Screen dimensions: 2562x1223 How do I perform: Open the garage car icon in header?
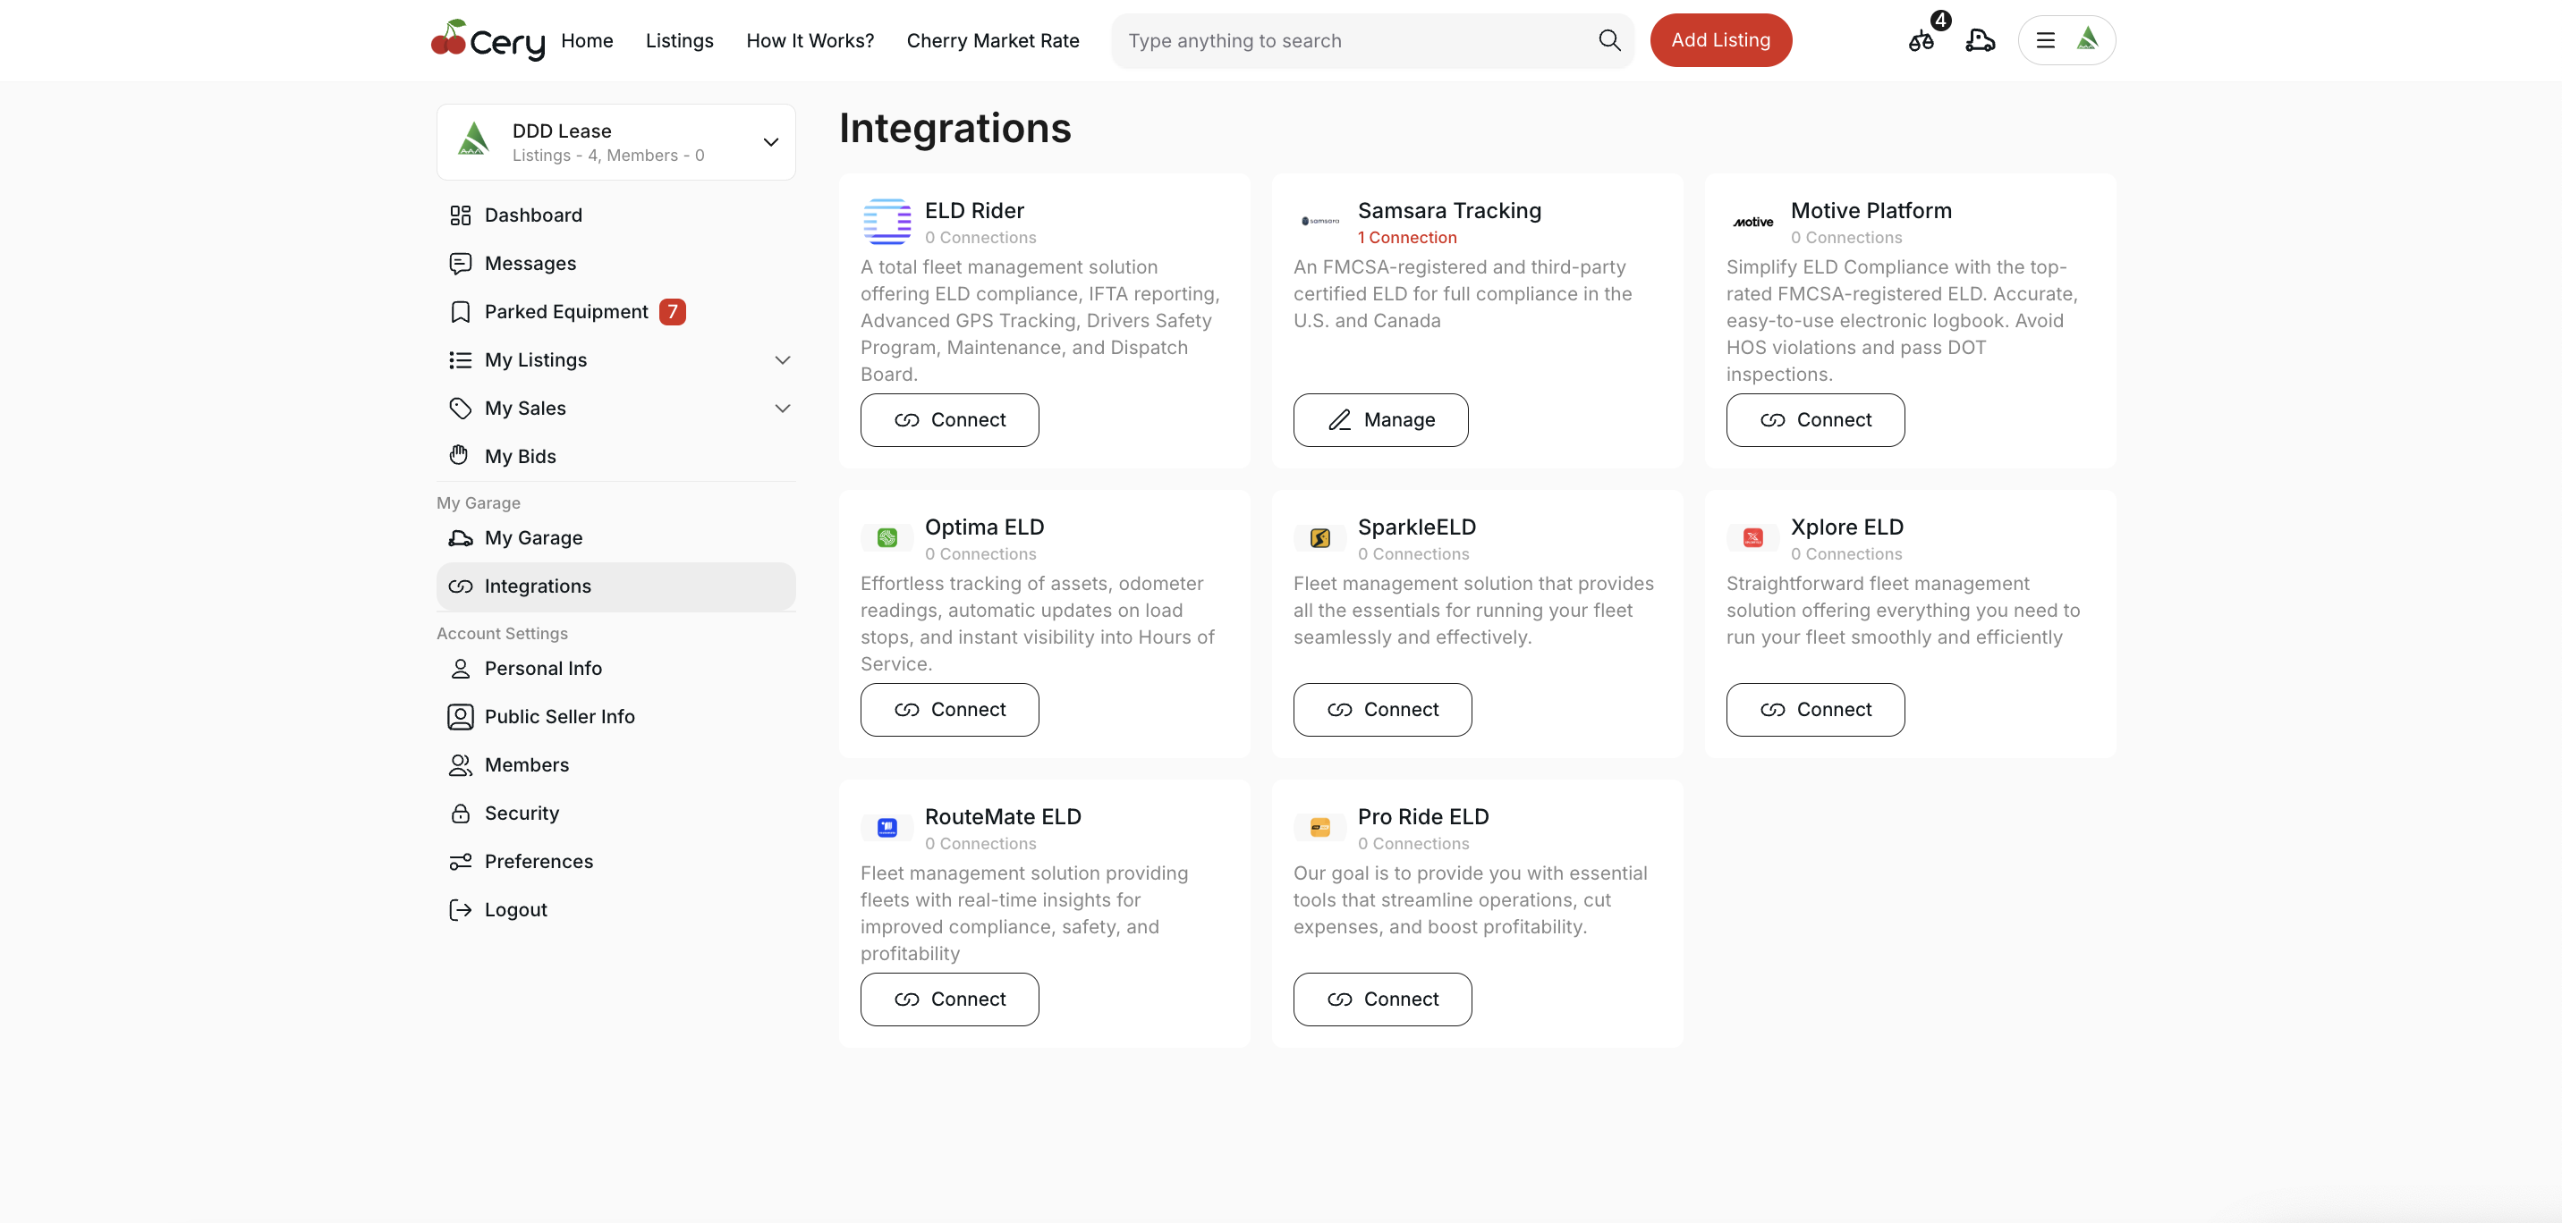[1979, 41]
